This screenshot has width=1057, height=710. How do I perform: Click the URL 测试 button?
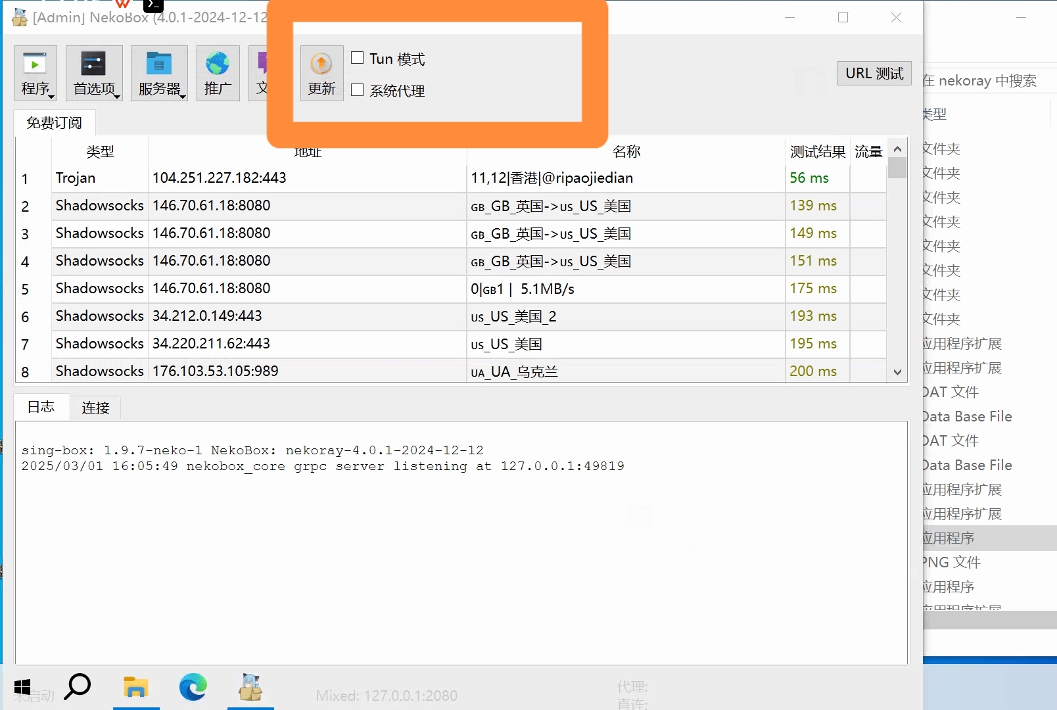(x=874, y=73)
